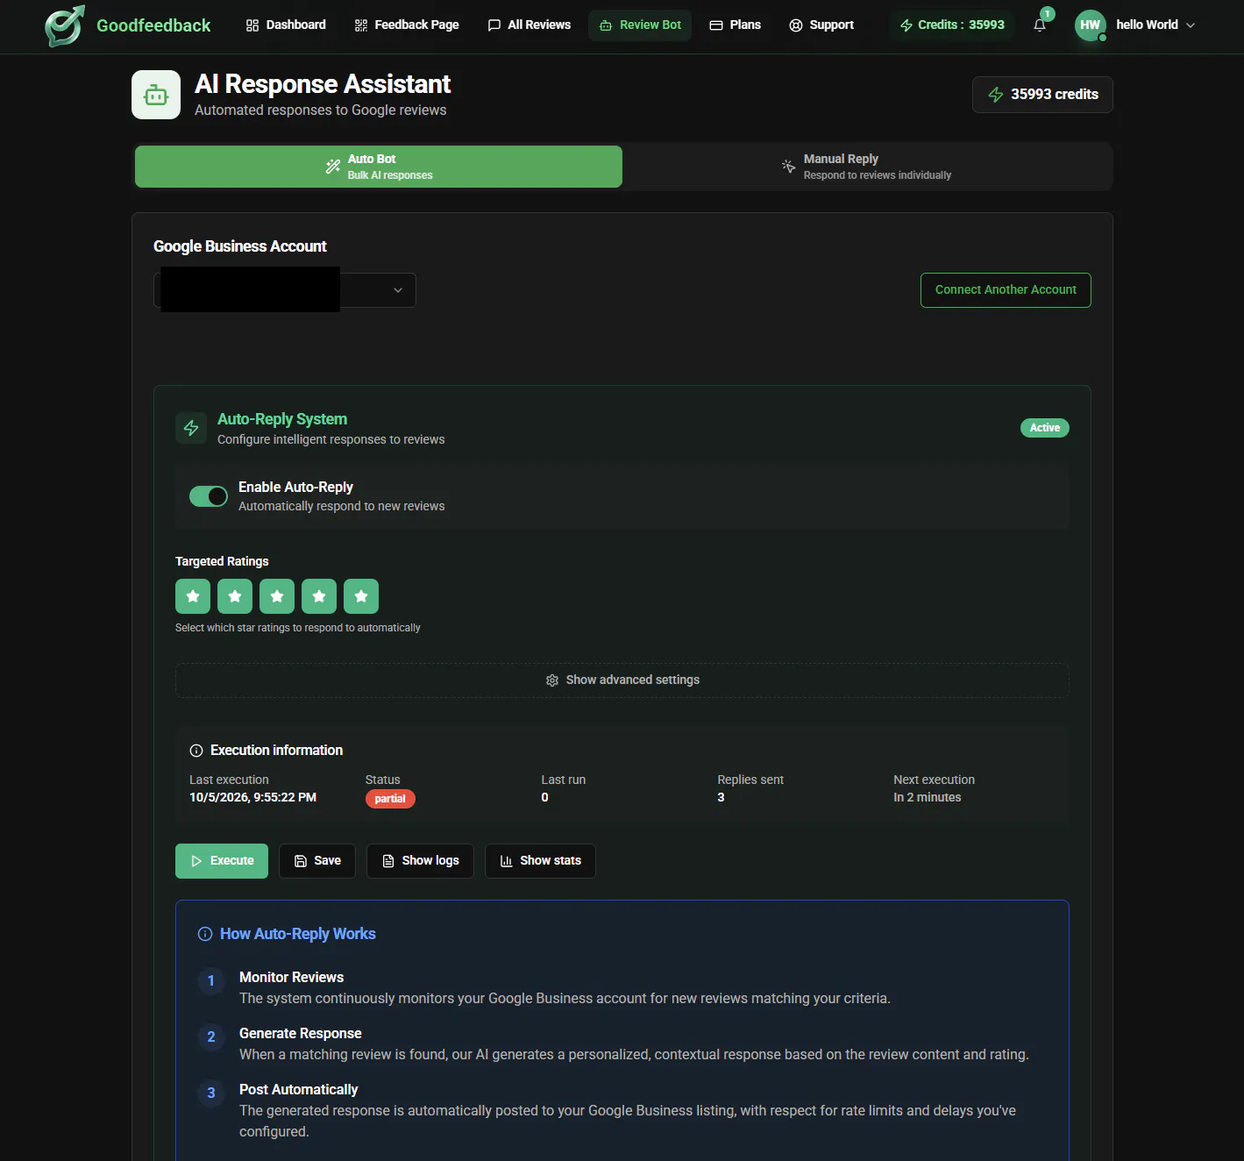Click the step 2 Generate Response heading
This screenshot has width=1244, height=1161.
point(301,1033)
